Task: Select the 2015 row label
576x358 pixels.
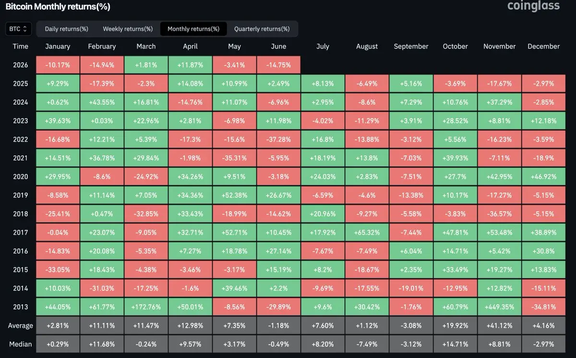Action: tap(21, 270)
